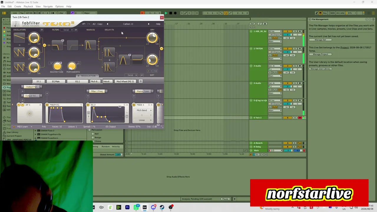Click the redo arrow in Twin 2
377x212 pixels.
coord(89,24)
